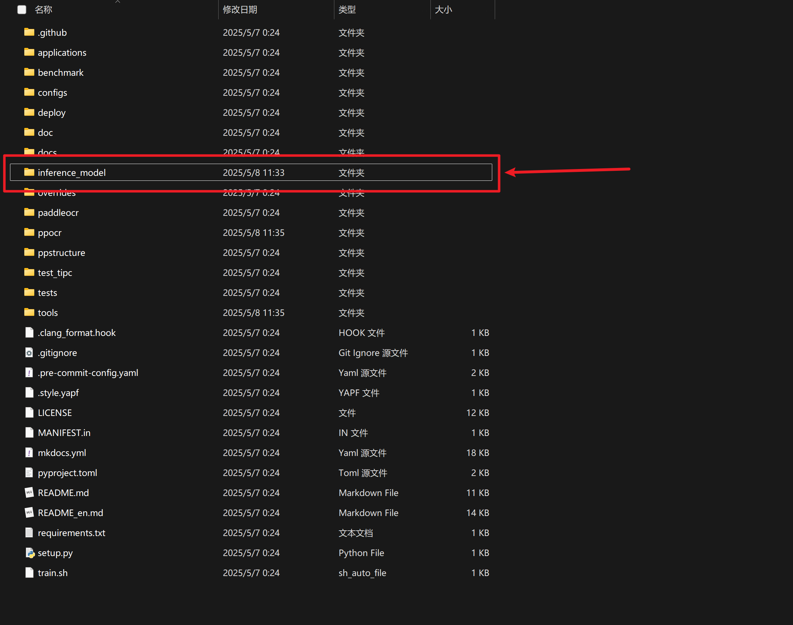Toggle the select-all checkbox in header
Screen dimensions: 793x625
(x=22, y=10)
